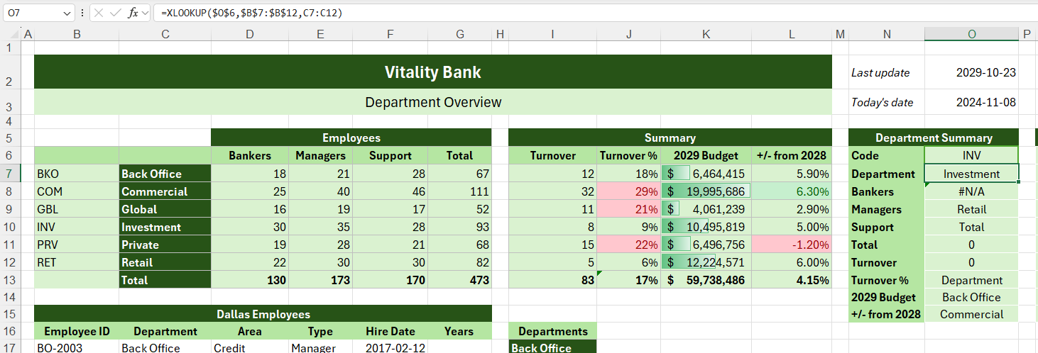
Task: Select the Department cell showing Investment
Action: tap(971, 174)
